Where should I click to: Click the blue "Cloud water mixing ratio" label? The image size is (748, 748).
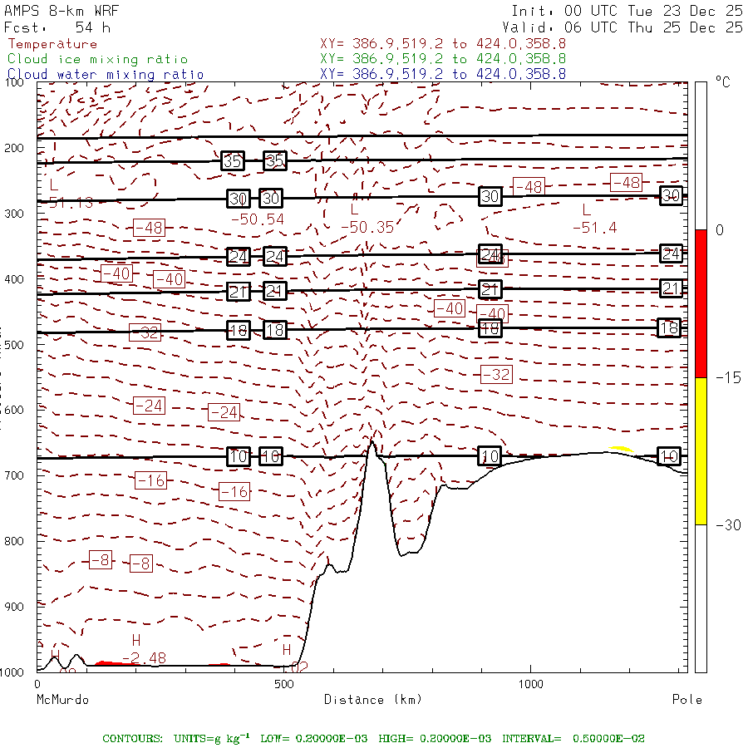pyautogui.click(x=106, y=75)
